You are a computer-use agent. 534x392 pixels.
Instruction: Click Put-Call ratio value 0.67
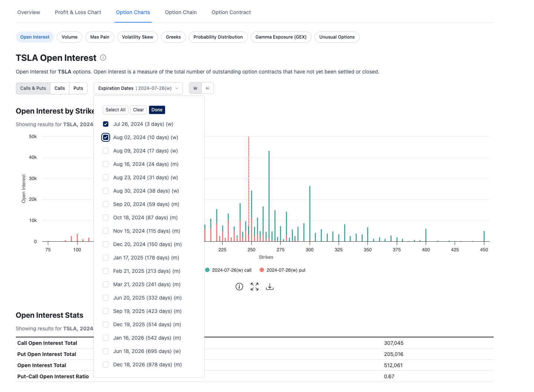[x=389, y=376]
